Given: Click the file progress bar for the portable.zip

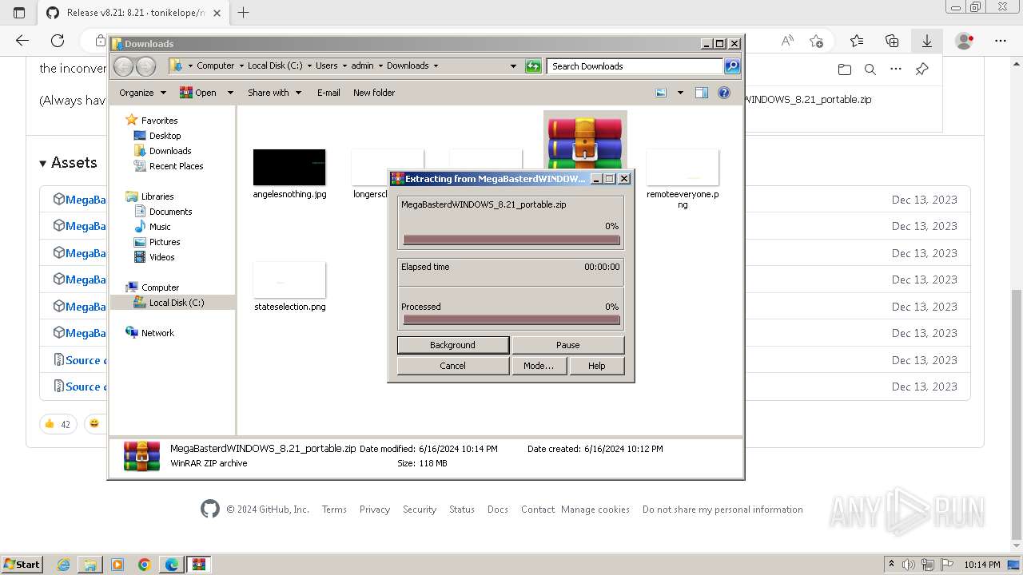Looking at the screenshot, I should coord(511,240).
